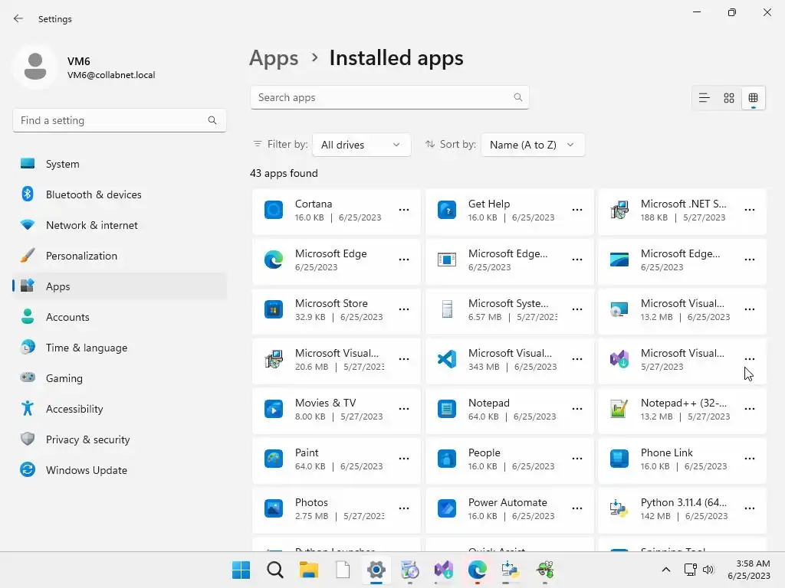Open the Filter by All drives dropdown

[x=361, y=145]
